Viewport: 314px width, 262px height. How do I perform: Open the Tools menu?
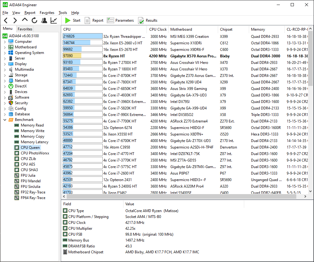point(63,13)
